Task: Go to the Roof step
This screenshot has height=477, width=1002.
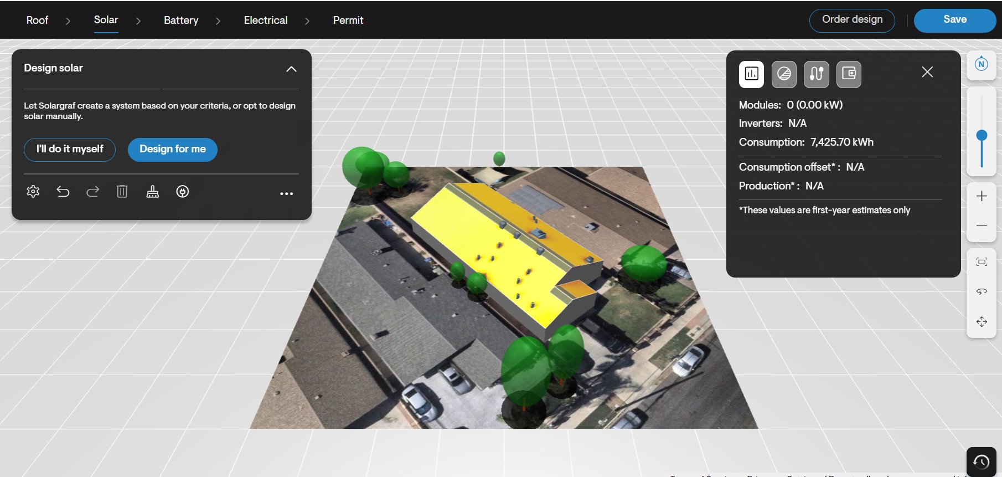Action: click(x=37, y=20)
